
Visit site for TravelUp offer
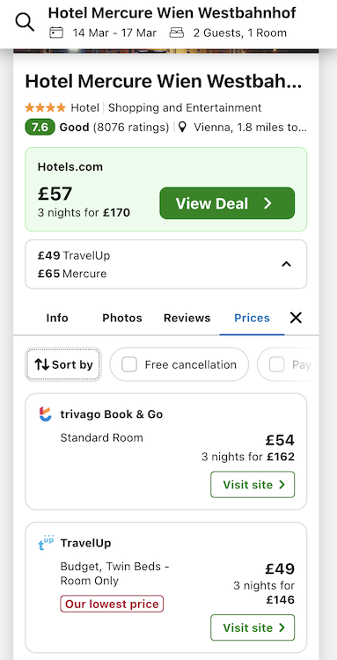(x=253, y=627)
